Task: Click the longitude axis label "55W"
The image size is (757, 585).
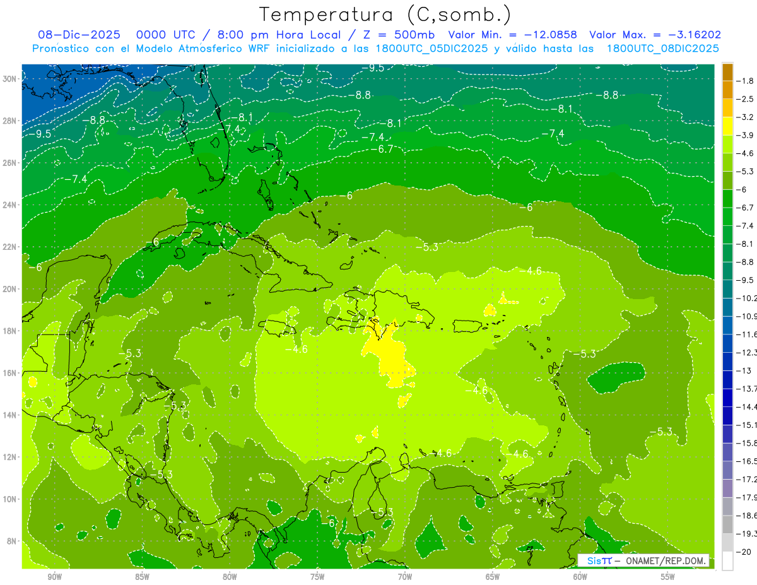Action: pos(667,577)
